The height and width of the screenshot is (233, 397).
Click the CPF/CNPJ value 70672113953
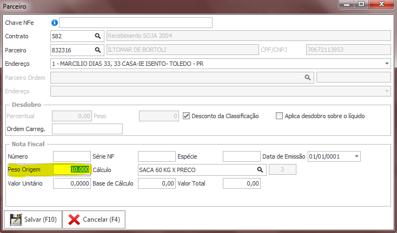[348, 50]
